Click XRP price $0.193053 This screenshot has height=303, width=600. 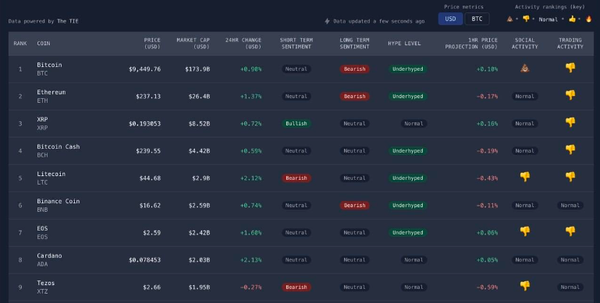[144, 123]
